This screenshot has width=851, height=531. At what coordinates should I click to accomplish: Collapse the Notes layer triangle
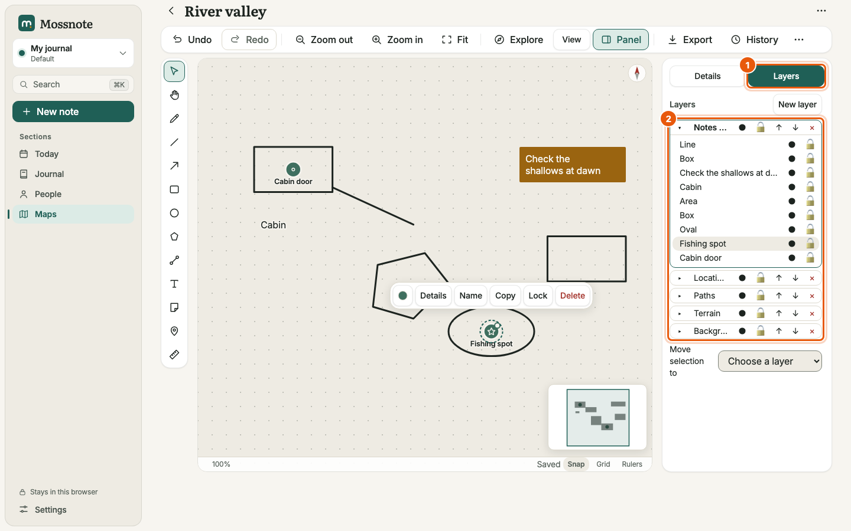pyautogui.click(x=680, y=127)
